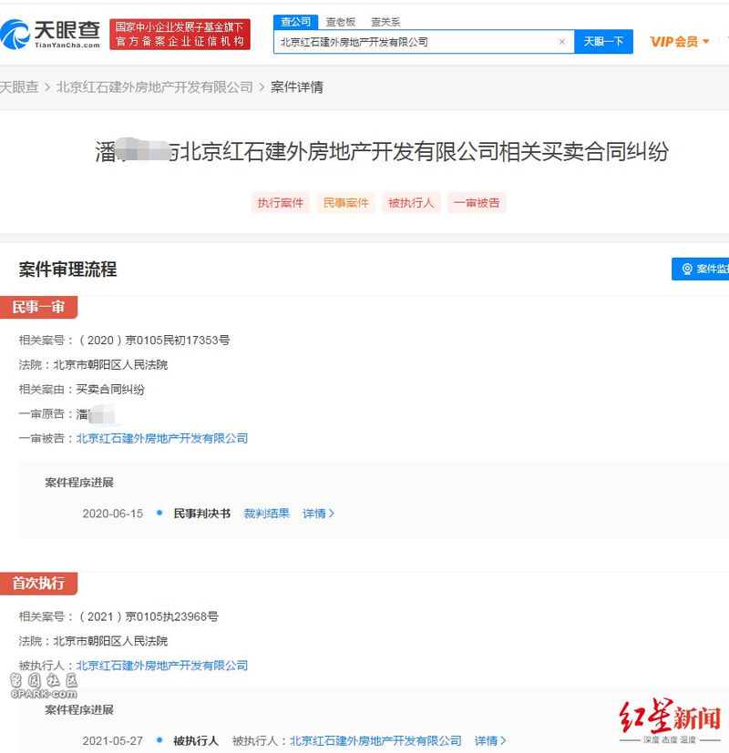Image resolution: width=729 pixels, height=753 pixels.
Task: Expand 详情 for the 民事判决书 entry
Action: point(318,514)
